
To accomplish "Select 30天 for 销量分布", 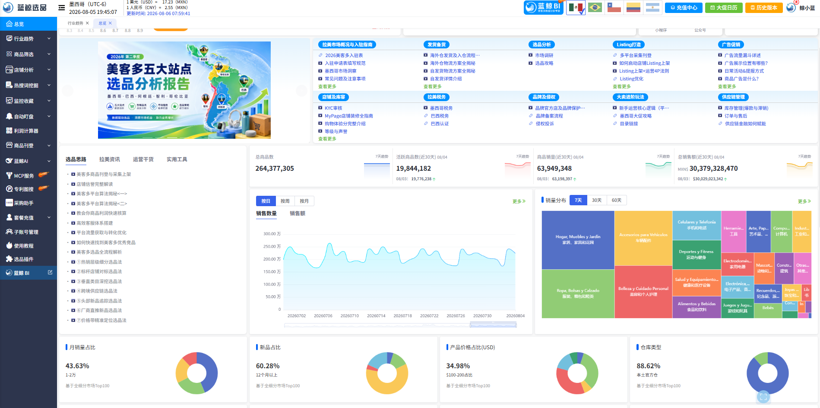I will [597, 200].
